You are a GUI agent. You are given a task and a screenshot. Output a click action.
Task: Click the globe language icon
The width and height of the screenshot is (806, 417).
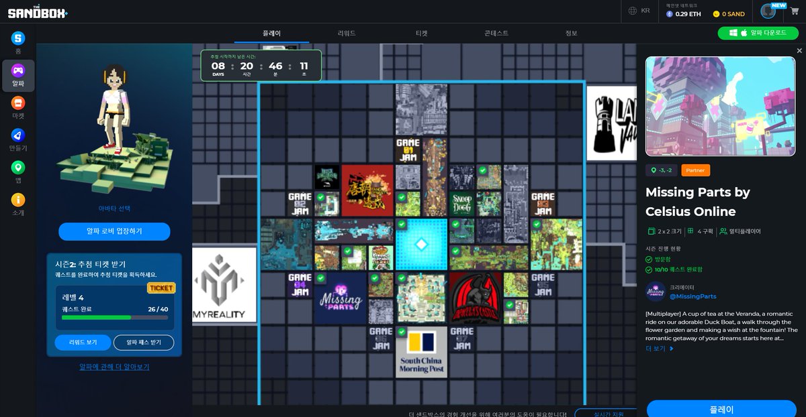[x=633, y=11]
